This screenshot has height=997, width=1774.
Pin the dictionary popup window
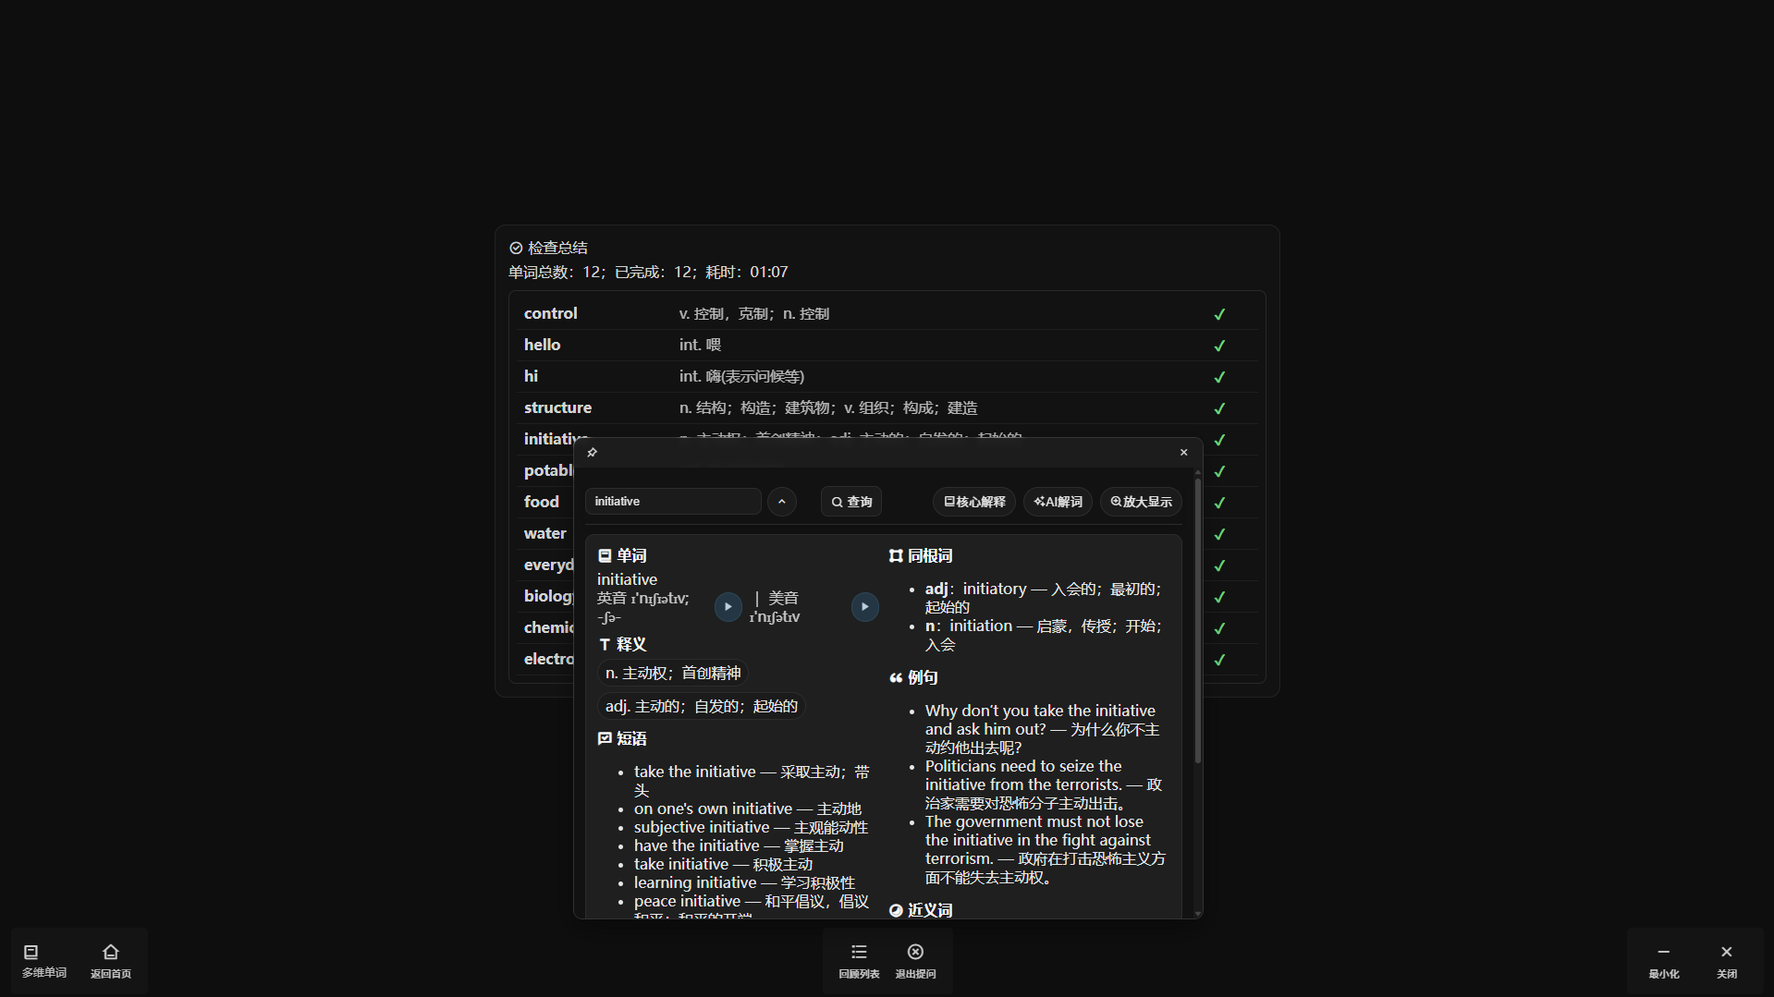tap(593, 452)
